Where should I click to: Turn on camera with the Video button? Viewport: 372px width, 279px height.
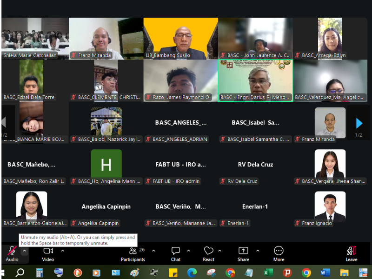[48, 254]
